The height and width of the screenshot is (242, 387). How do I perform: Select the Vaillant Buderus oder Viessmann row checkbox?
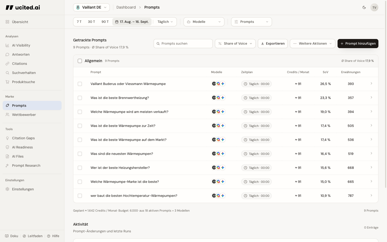pos(80,84)
